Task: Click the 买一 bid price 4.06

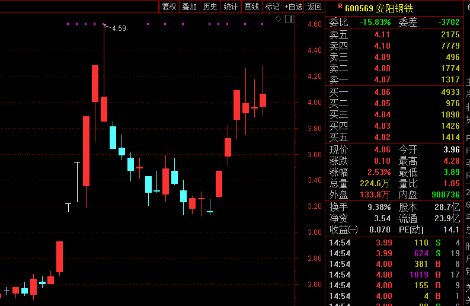Action: (382, 92)
